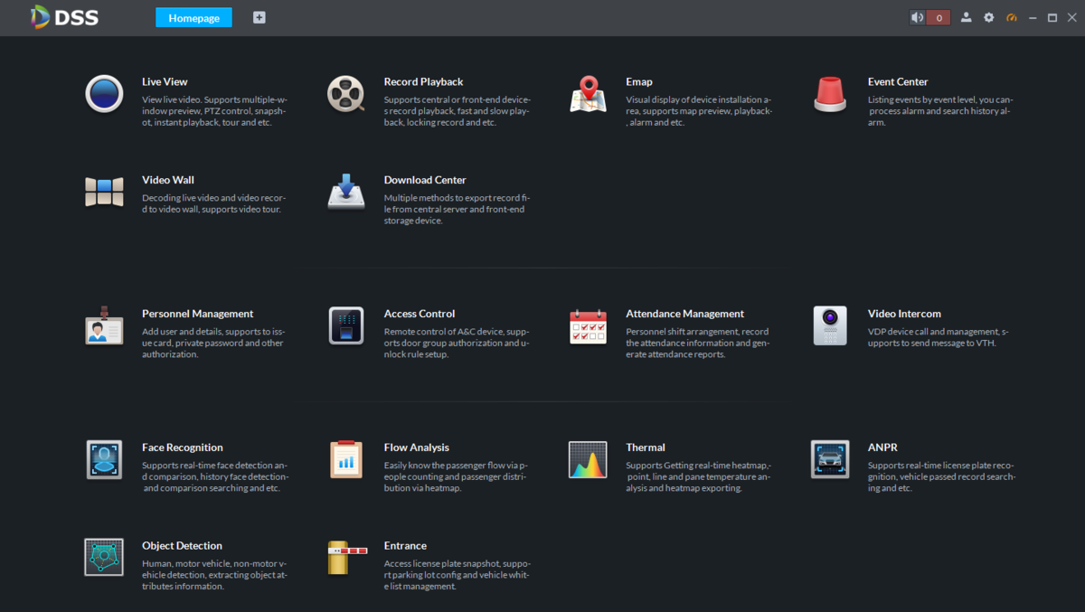
Task: Open Entrance barrier gate icon
Action: tap(347, 558)
